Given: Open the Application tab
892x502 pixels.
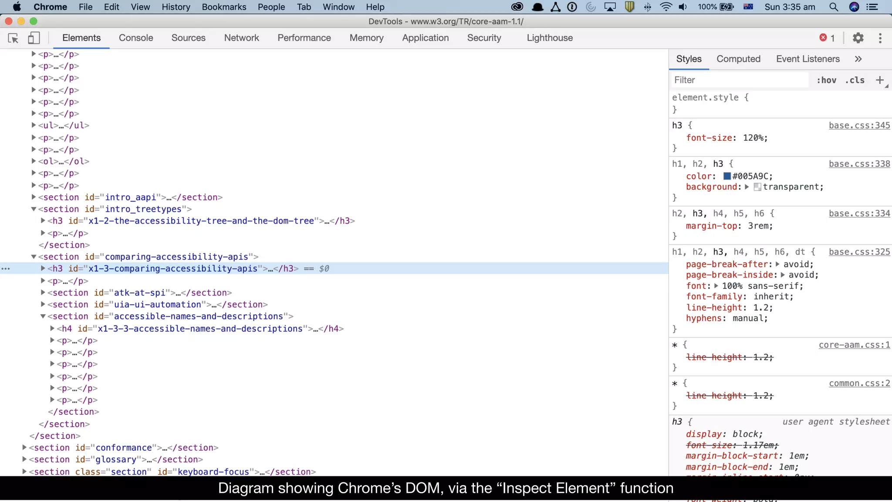Looking at the screenshot, I should click(x=425, y=38).
